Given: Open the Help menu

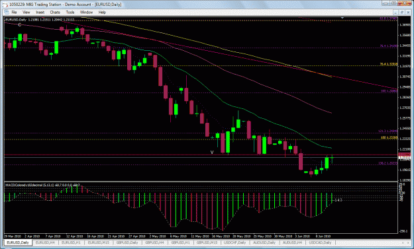Looking at the screenshot, I should pos(102,12).
